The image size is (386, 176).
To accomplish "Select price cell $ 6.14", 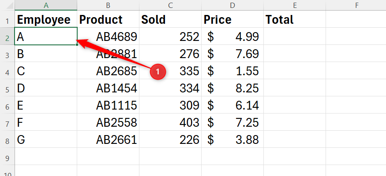I will click(232, 105).
